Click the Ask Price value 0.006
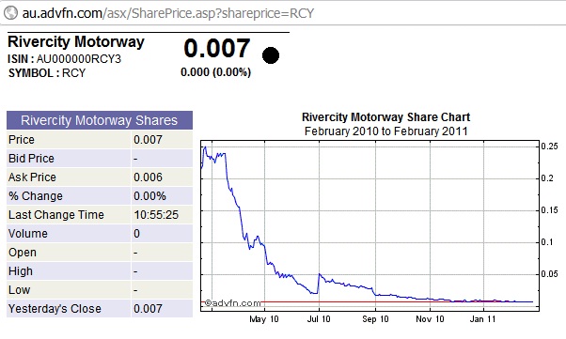 pyautogui.click(x=148, y=177)
